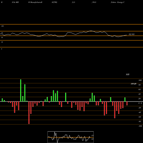Click the longest red MR bar
This screenshot has width=143, height=143.
29,113
